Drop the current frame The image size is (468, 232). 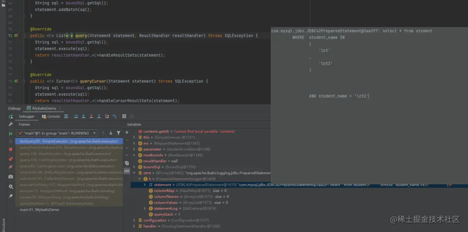click(x=107, y=116)
